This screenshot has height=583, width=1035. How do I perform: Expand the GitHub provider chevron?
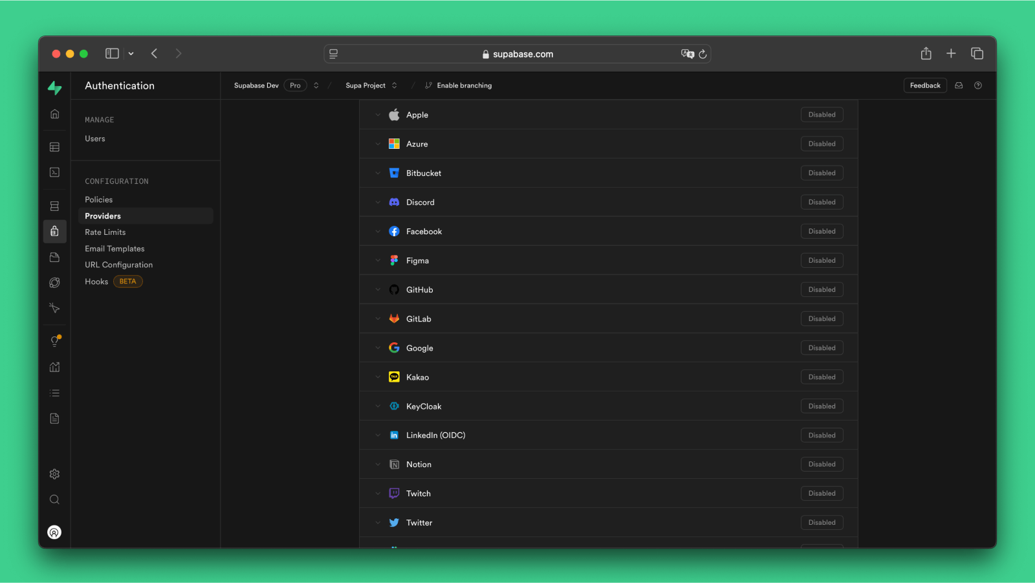coord(378,289)
